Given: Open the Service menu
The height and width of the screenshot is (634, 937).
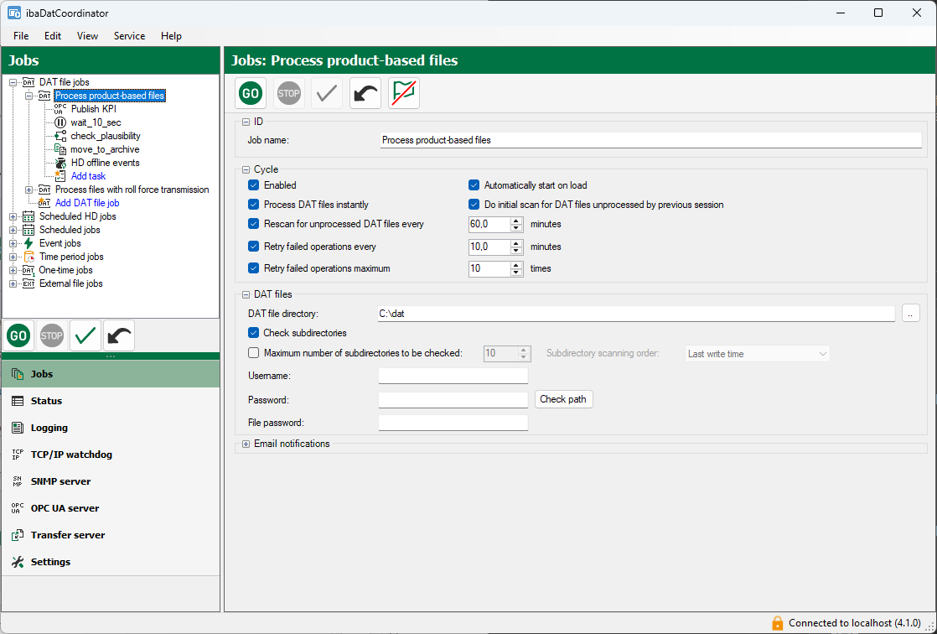Looking at the screenshot, I should (129, 36).
